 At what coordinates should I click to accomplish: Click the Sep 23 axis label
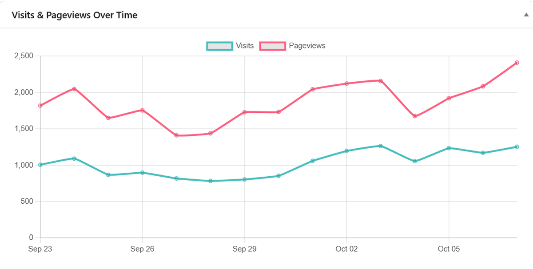point(40,249)
